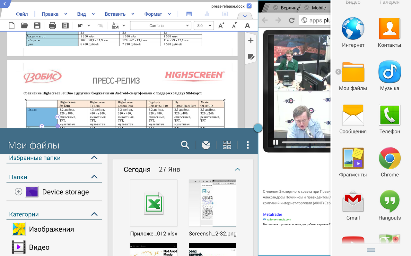Collapse the Категории section

pos(94,214)
